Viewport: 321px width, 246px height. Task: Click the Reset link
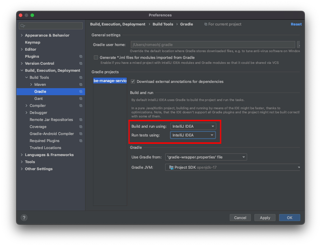[296, 24]
